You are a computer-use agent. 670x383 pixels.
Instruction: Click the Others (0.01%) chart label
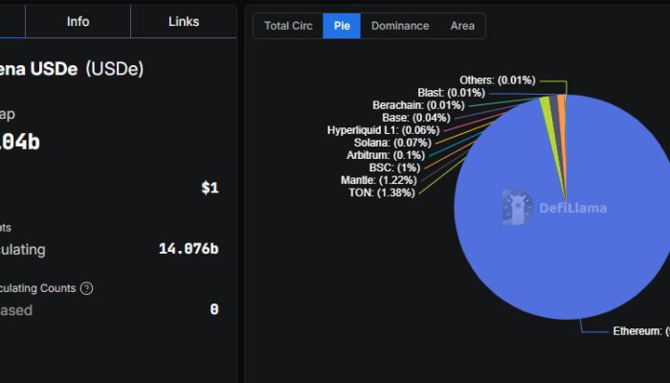(497, 80)
